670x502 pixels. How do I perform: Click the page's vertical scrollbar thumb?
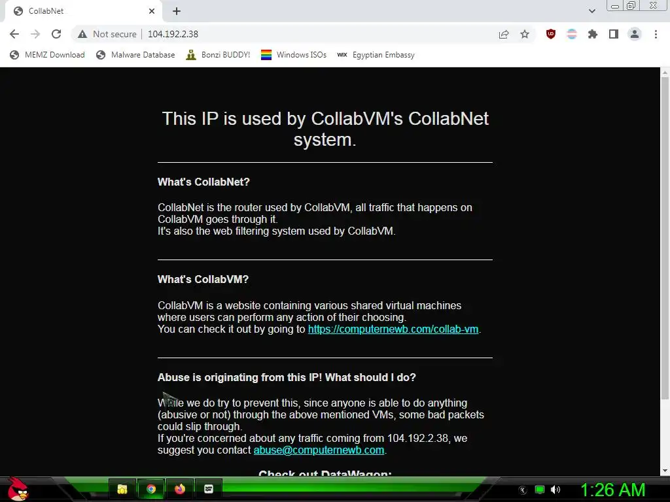click(x=665, y=239)
